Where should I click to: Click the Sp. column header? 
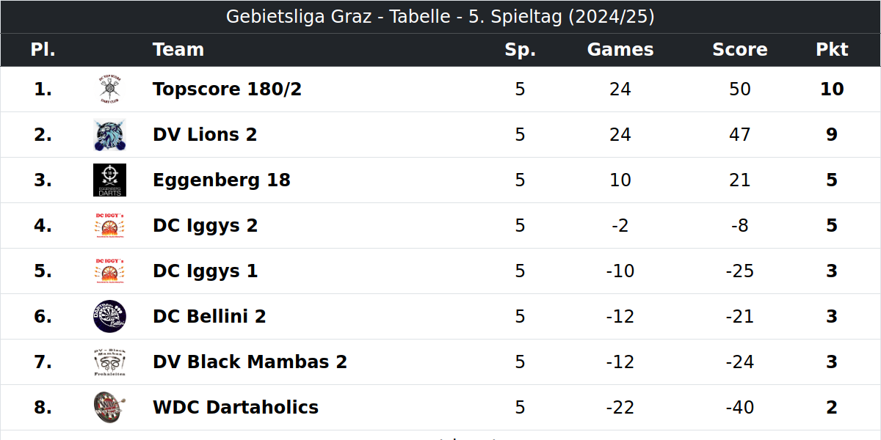tap(521, 50)
